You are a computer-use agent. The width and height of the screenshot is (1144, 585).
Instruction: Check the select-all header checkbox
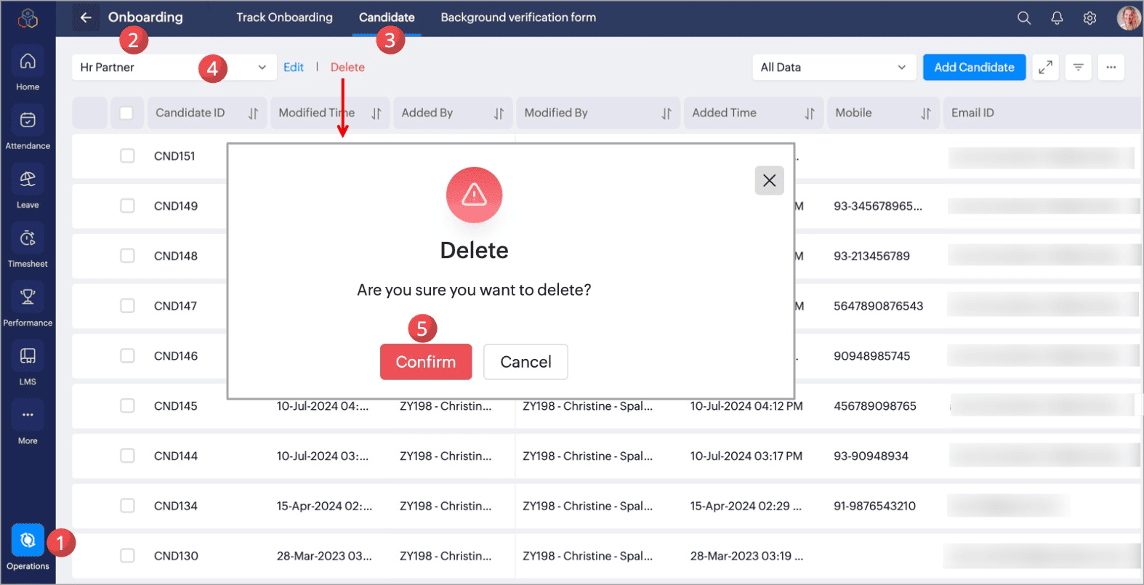tap(126, 113)
